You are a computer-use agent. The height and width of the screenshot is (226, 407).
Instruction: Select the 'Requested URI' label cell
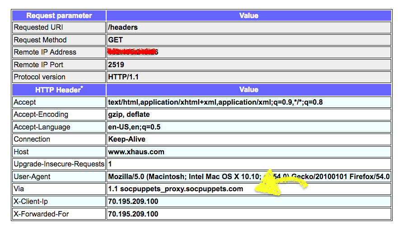pos(59,28)
